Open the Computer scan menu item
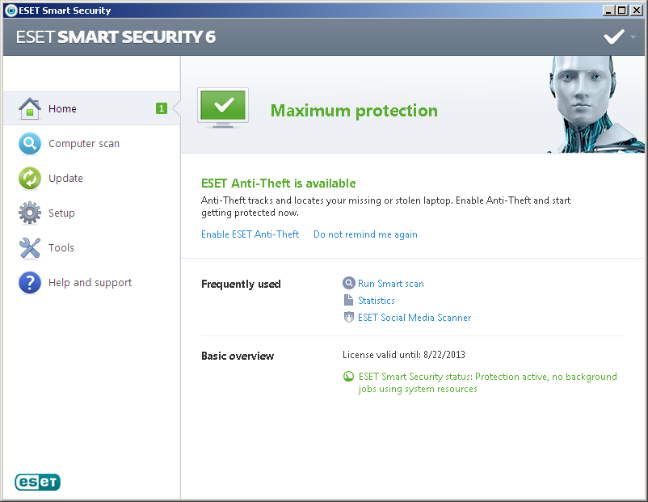This screenshot has width=648, height=502. [84, 144]
